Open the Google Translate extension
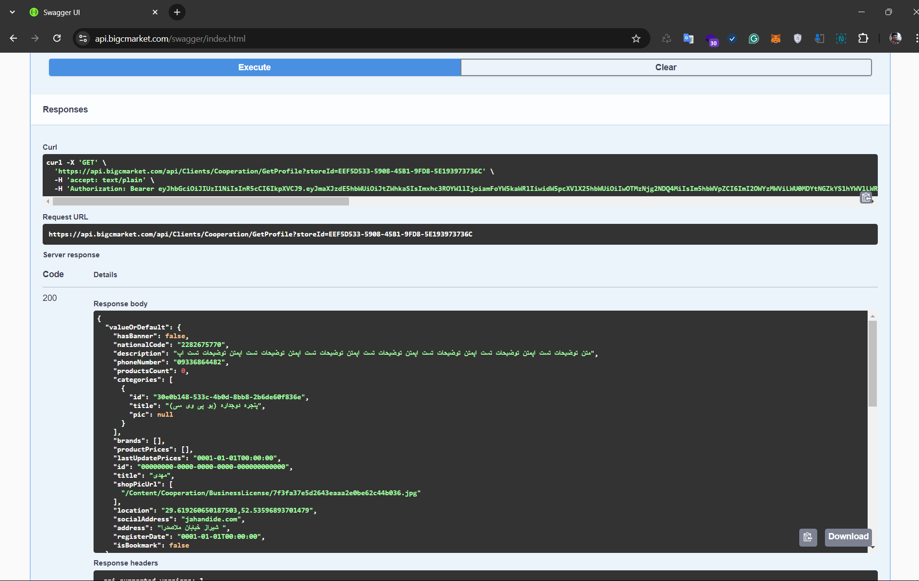 click(688, 39)
